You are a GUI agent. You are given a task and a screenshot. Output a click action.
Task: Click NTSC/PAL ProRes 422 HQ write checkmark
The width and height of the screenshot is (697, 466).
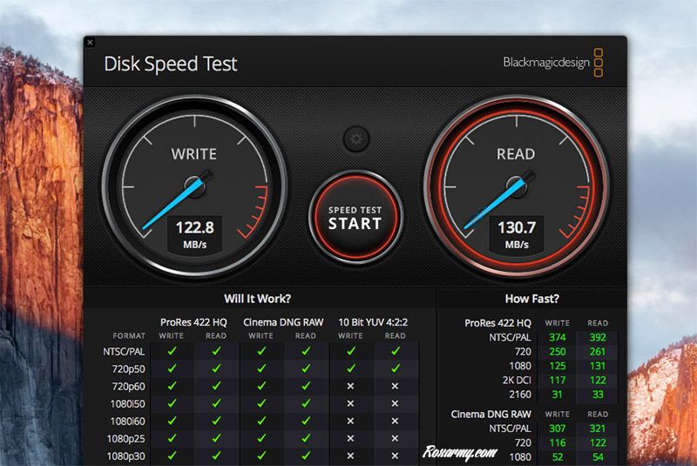pos(172,351)
